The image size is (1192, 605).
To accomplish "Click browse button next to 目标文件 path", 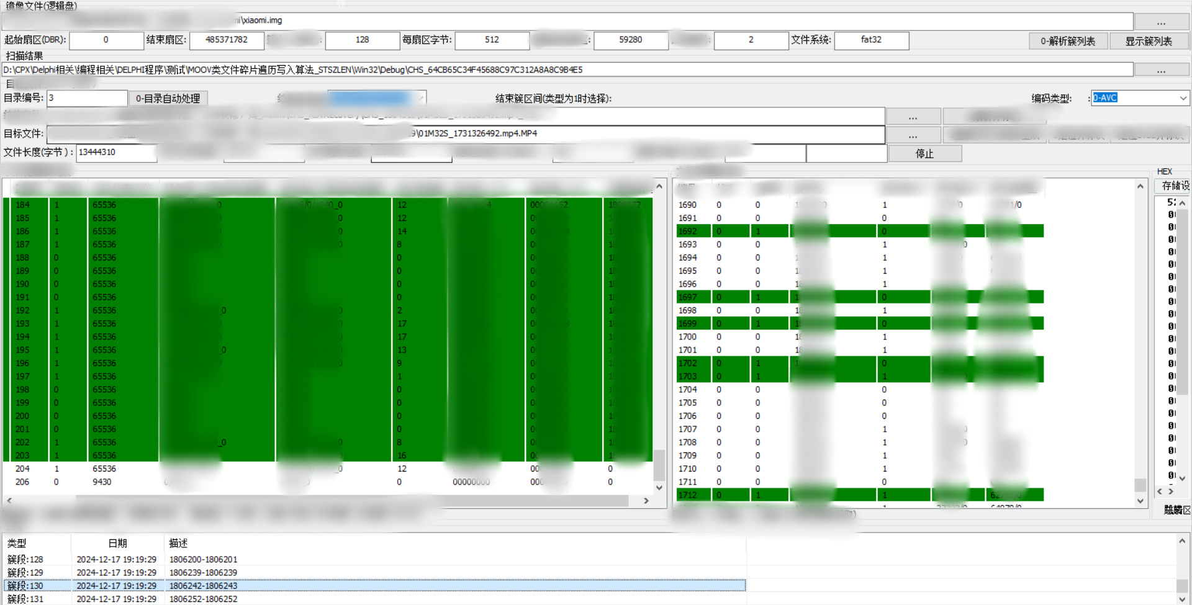I will [912, 135].
